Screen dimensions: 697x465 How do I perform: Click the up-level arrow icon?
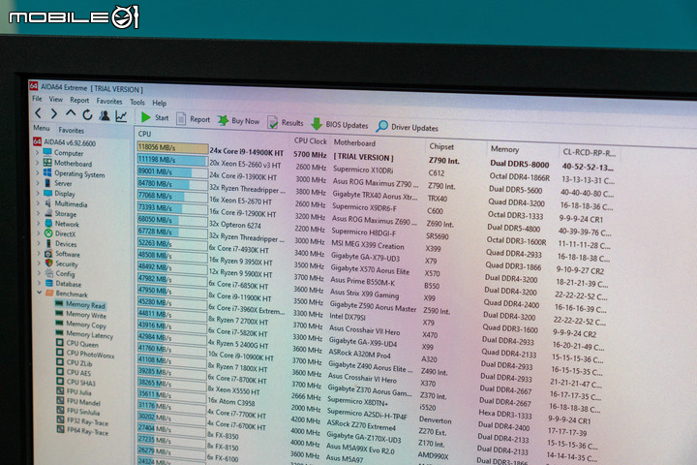pyautogui.click(x=71, y=113)
